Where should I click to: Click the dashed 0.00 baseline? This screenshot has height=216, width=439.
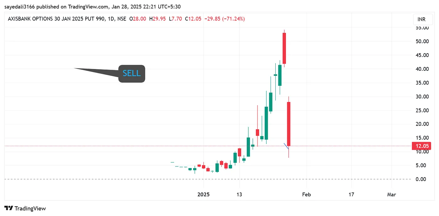(x=125, y=179)
